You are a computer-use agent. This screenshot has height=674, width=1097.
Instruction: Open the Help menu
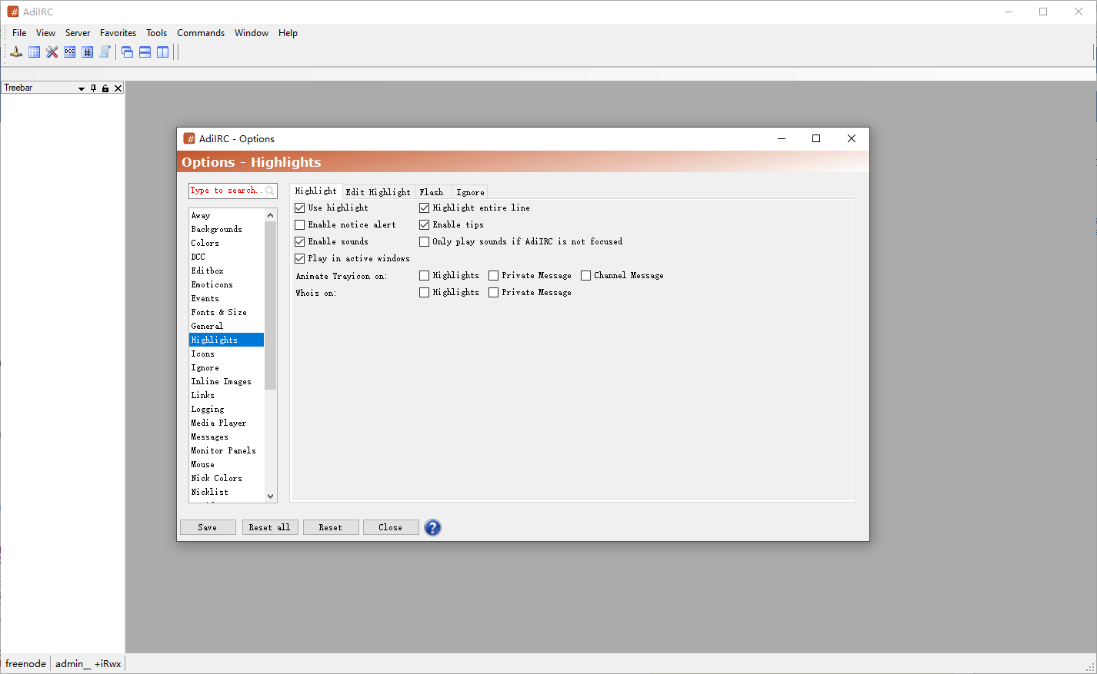pos(288,33)
